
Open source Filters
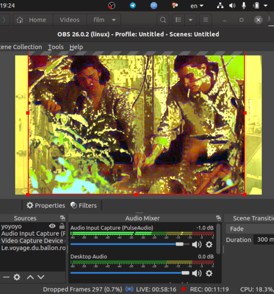[x=84, y=206]
